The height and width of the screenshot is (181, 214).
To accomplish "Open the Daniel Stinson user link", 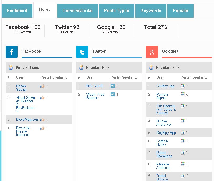I will [x=162, y=178].
